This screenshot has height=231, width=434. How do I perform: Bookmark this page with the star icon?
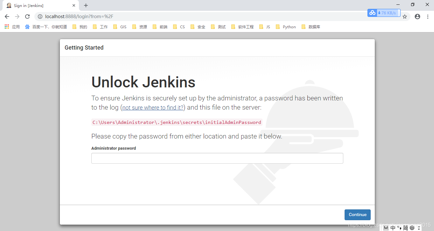(x=405, y=17)
